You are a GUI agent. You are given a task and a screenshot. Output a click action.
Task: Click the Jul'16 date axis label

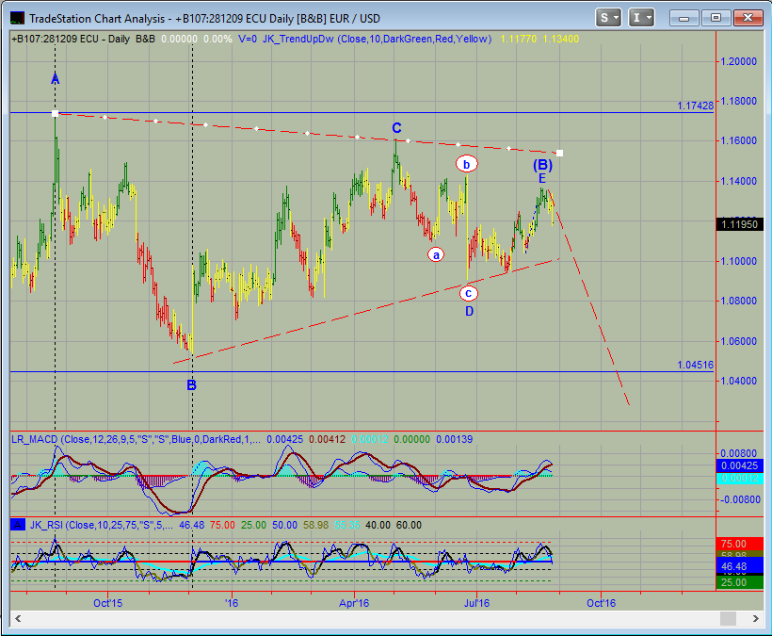[476, 603]
